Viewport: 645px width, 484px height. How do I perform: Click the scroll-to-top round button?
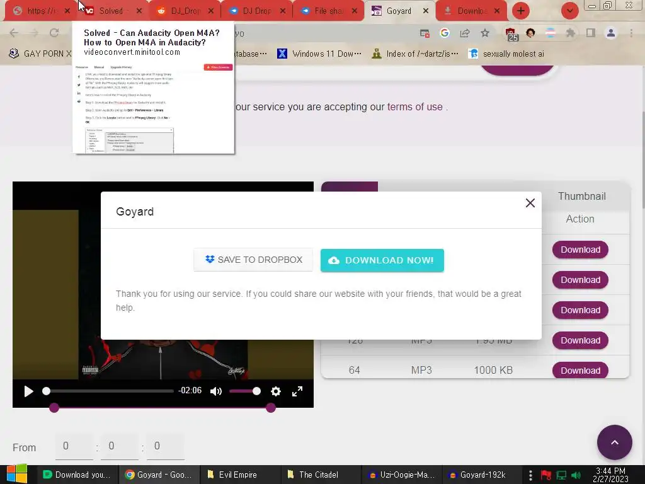tap(615, 442)
